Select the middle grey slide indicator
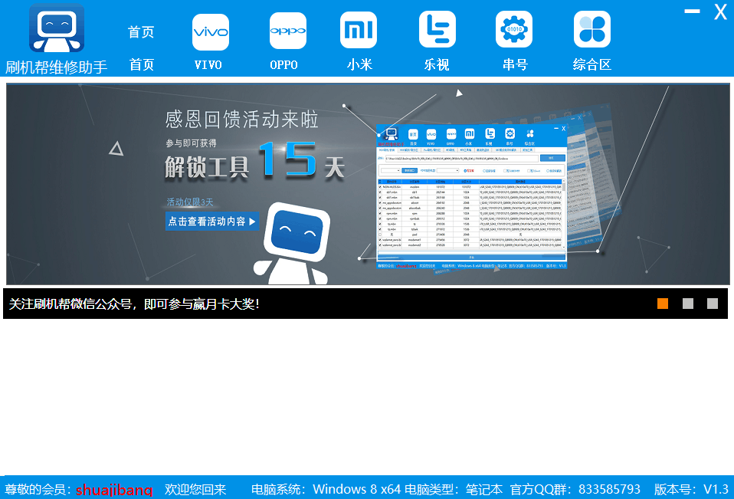The height and width of the screenshot is (499, 734). (x=688, y=304)
